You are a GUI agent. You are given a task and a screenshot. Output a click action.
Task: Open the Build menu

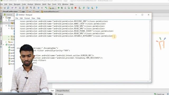(x=44, y=4)
